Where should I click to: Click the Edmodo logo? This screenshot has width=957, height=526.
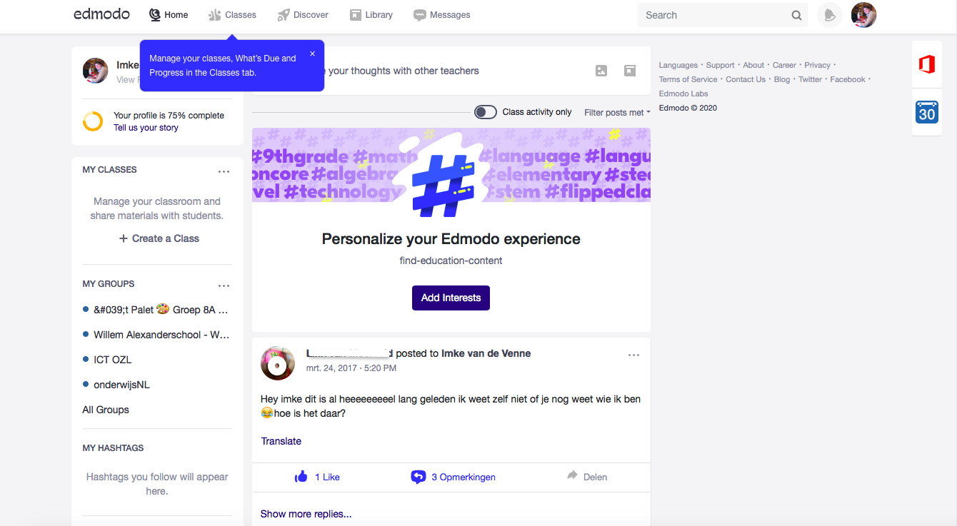tap(101, 14)
